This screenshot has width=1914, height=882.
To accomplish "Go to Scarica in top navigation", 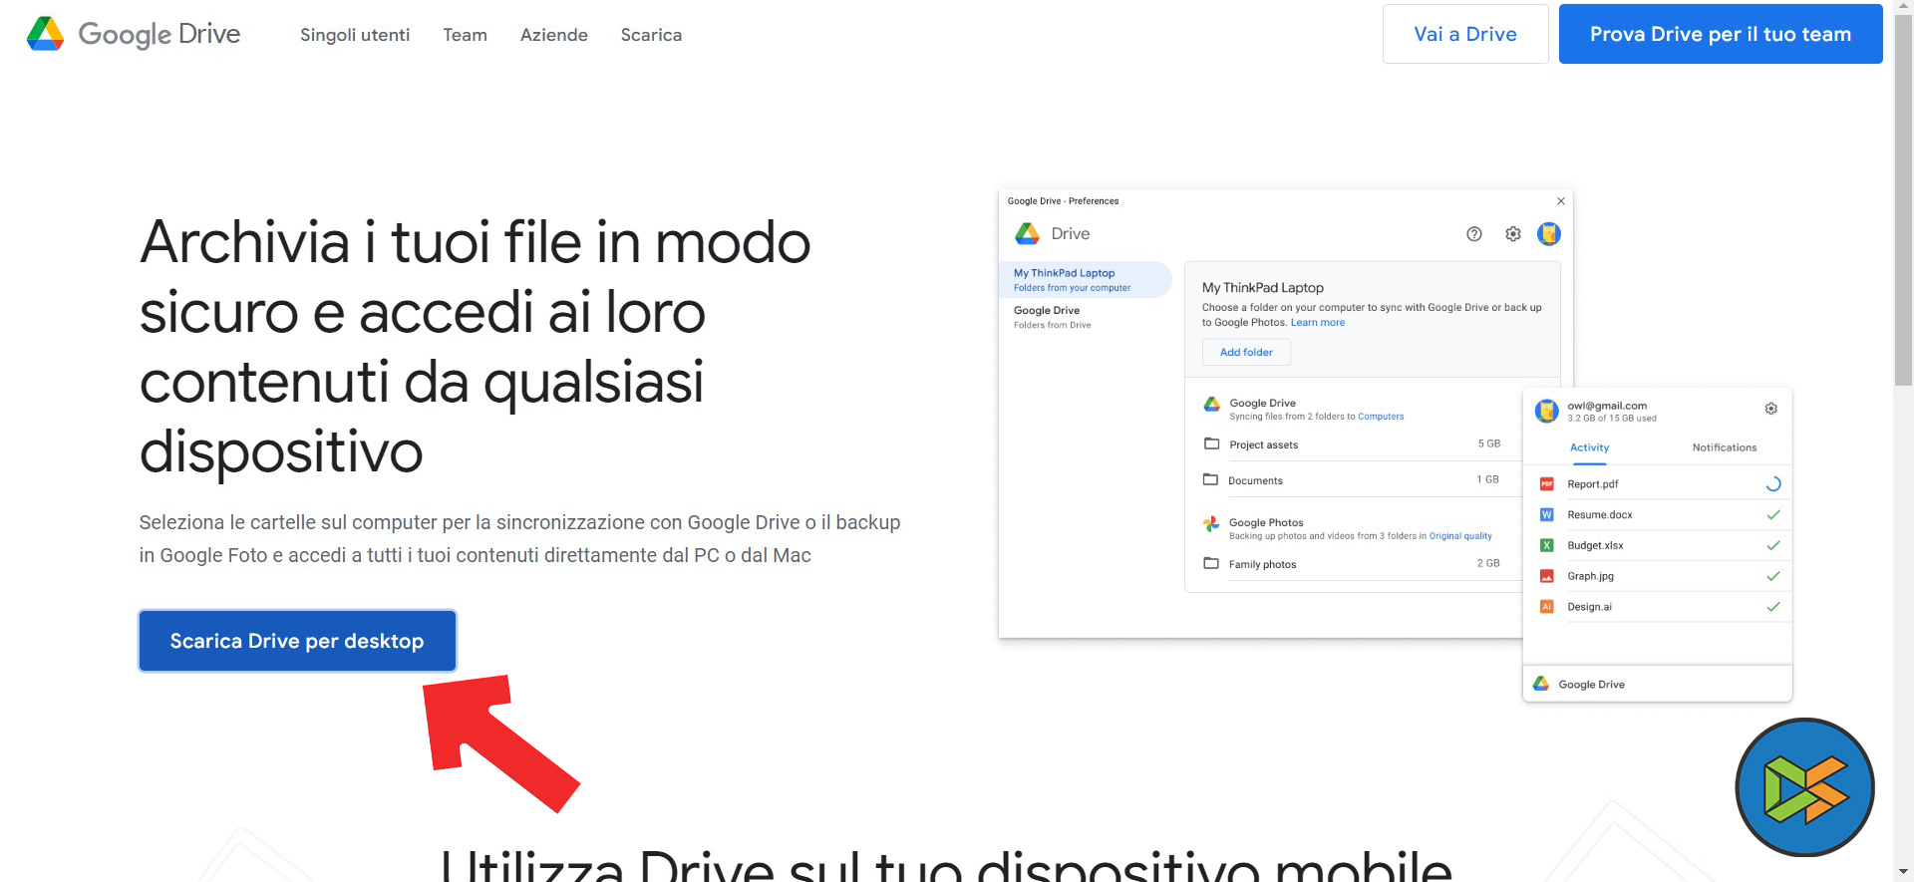I will (651, 35).
